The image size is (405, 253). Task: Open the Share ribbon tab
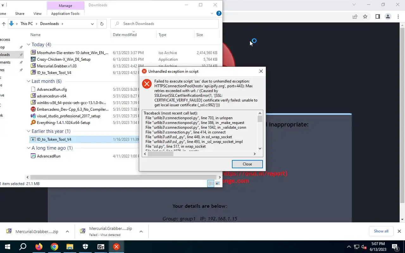(x=20, y=14)
